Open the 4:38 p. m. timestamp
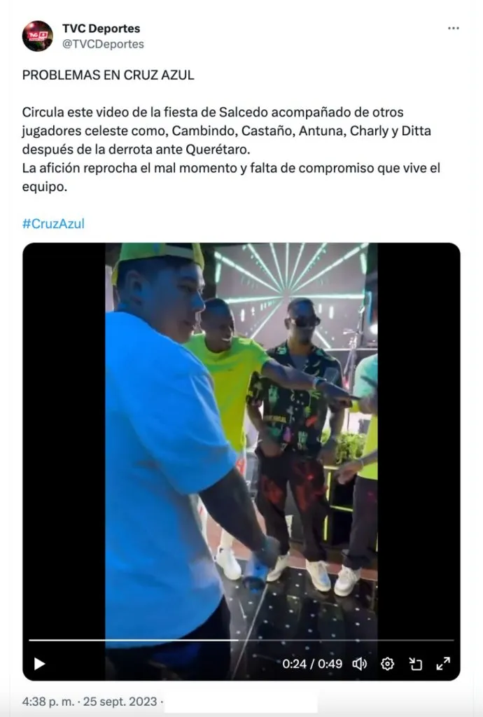Viewport: 483px width, 717px height. (48, 702)
